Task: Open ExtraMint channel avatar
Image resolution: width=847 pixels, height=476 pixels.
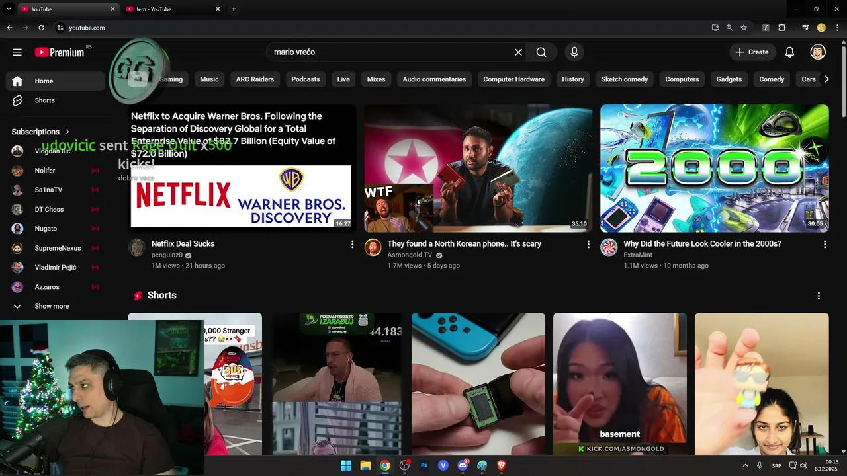Action: pyautogui.click(x=609, y=247)
